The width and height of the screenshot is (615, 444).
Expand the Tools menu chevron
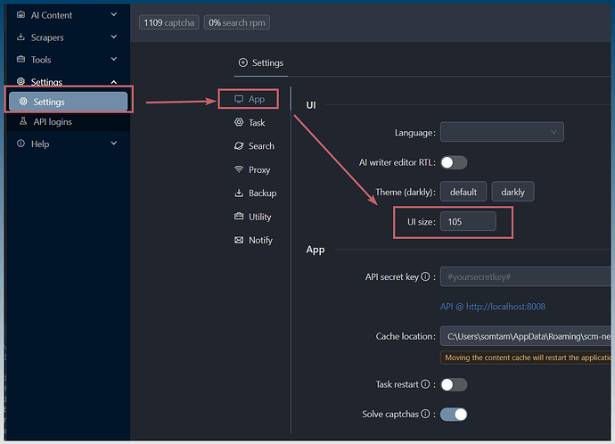114,59
